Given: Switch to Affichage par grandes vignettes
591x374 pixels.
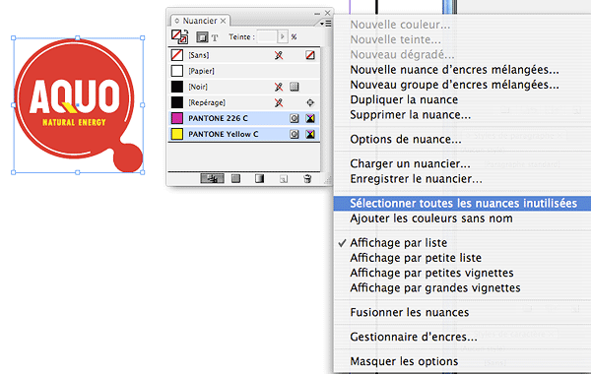Looking at the screenshot, I should [x=435, y=288].
